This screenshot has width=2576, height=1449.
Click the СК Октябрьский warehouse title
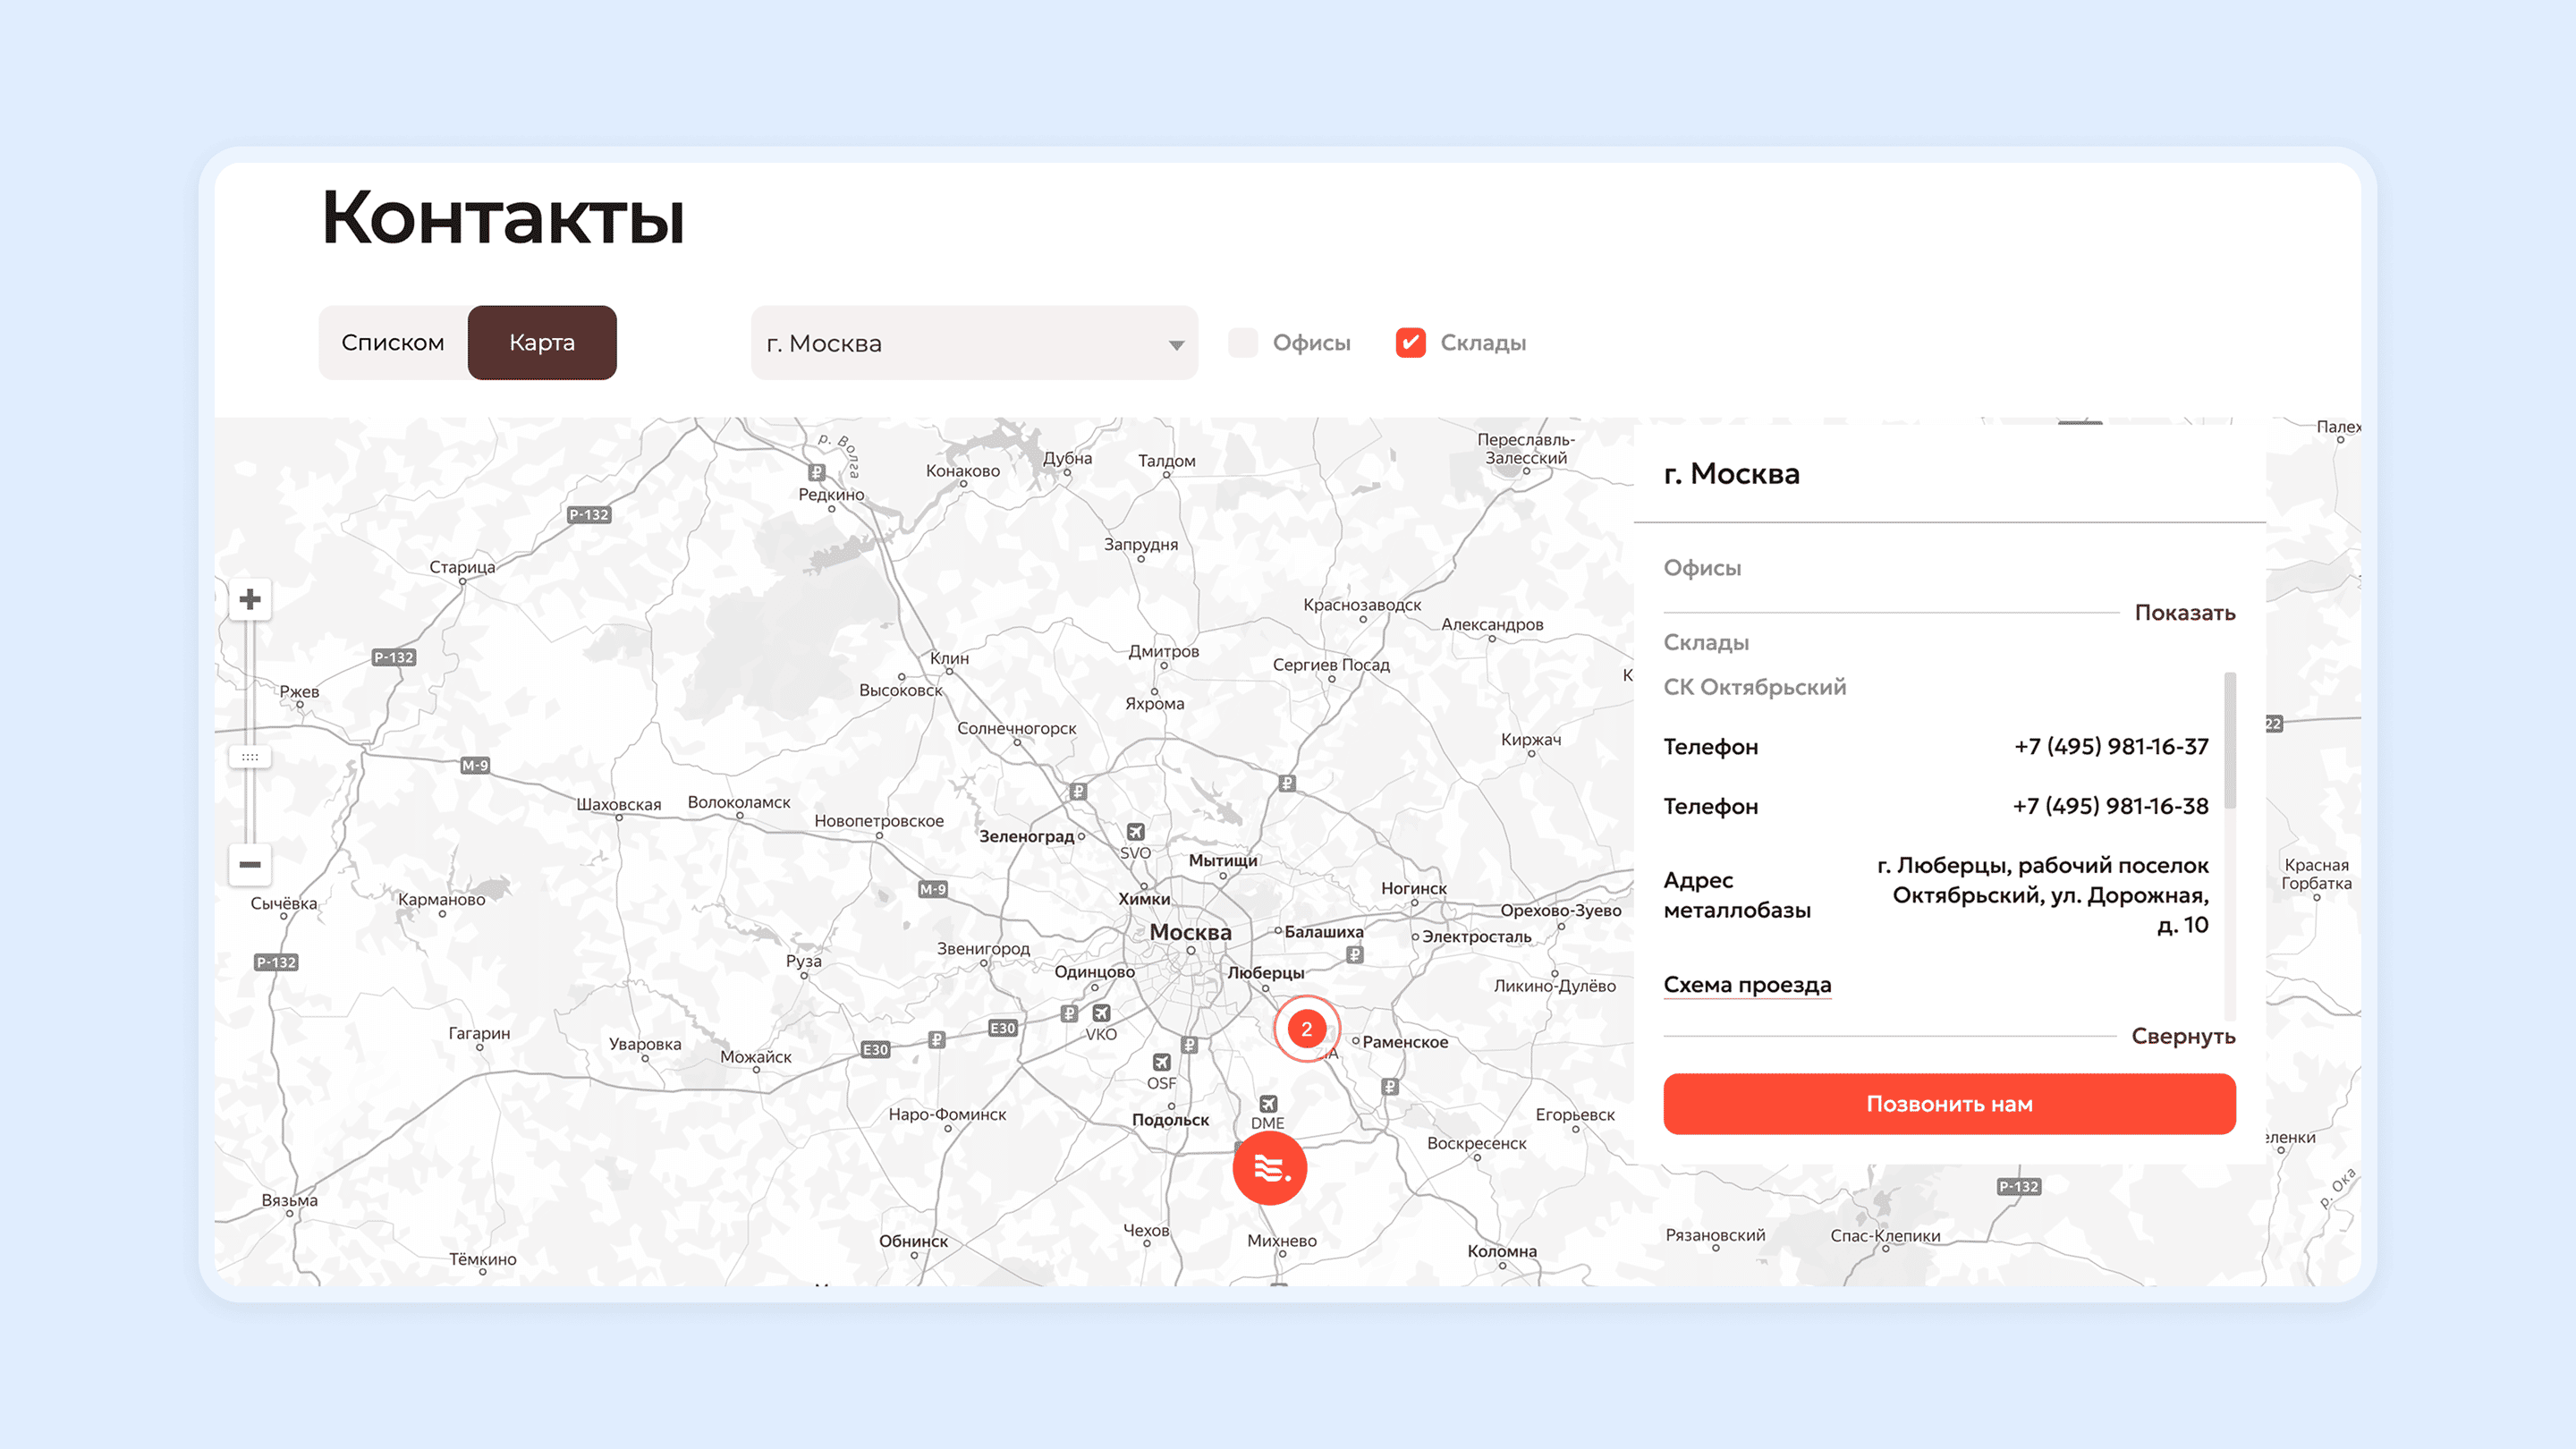[x=1754, y=688]
